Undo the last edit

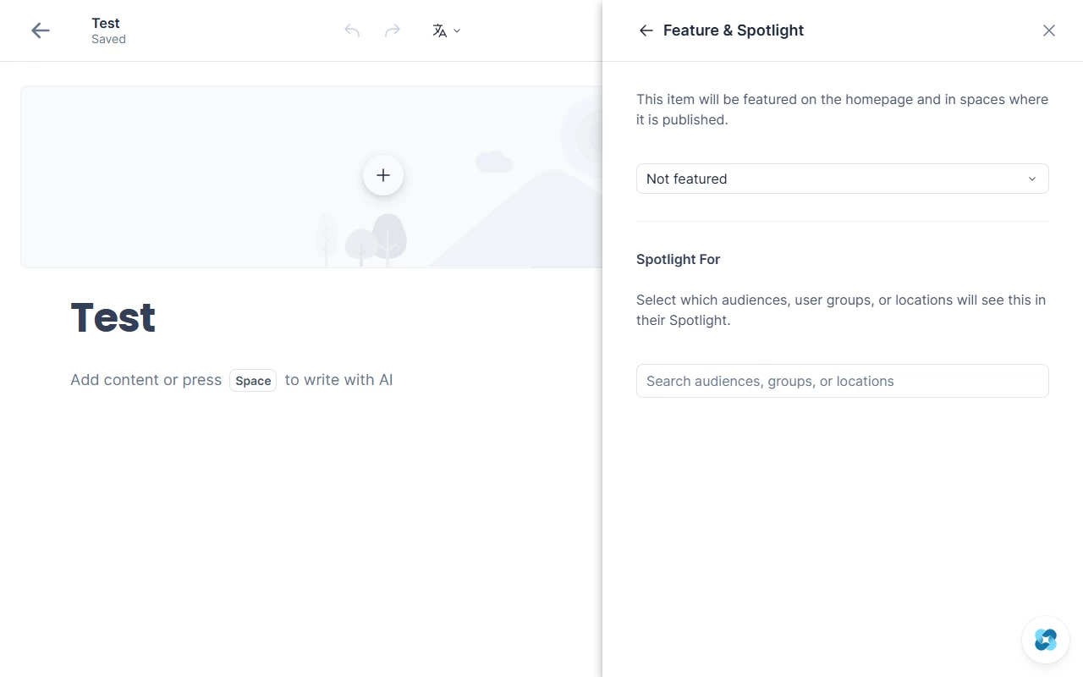pos(352,30)
